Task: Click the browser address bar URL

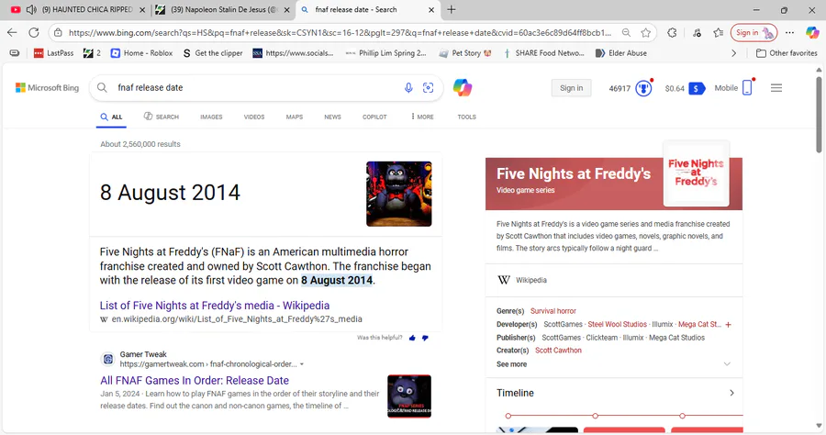Action: tap(340, 33)
